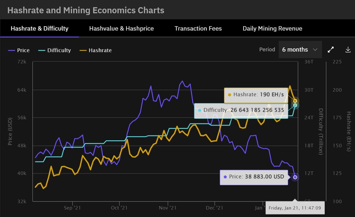
Task: Hide the Difficulty series via the legend
Action: pyautogui.click(x=55, y=50)
